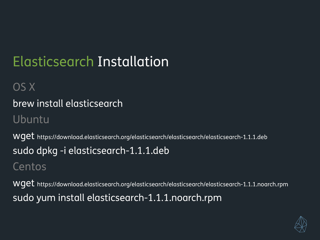The width and height of the screenshot is (320, 240).
Task: Open the elasticsearch-1.1.1.deb download URL
Action: pos(152,137)
